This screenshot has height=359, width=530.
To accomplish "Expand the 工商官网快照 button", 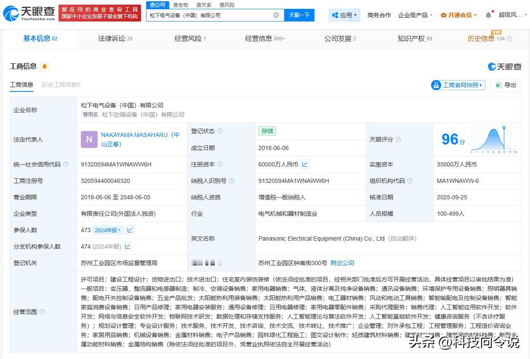I will click(458, 85).
